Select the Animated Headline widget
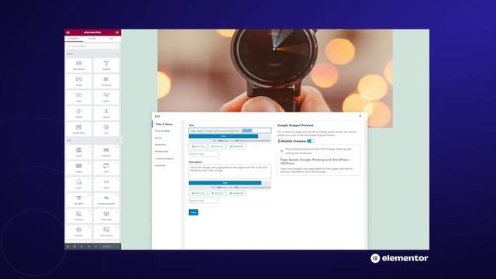Image resolution: width=496 pixels, height=279 pixels. point(106,200)
